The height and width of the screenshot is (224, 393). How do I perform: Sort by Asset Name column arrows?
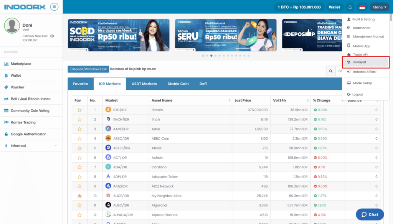(x=229, y=100)
